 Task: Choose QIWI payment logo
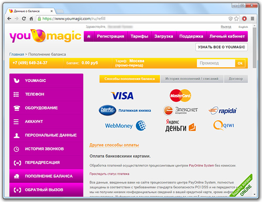pyautogui.click(x=223, y=126)
